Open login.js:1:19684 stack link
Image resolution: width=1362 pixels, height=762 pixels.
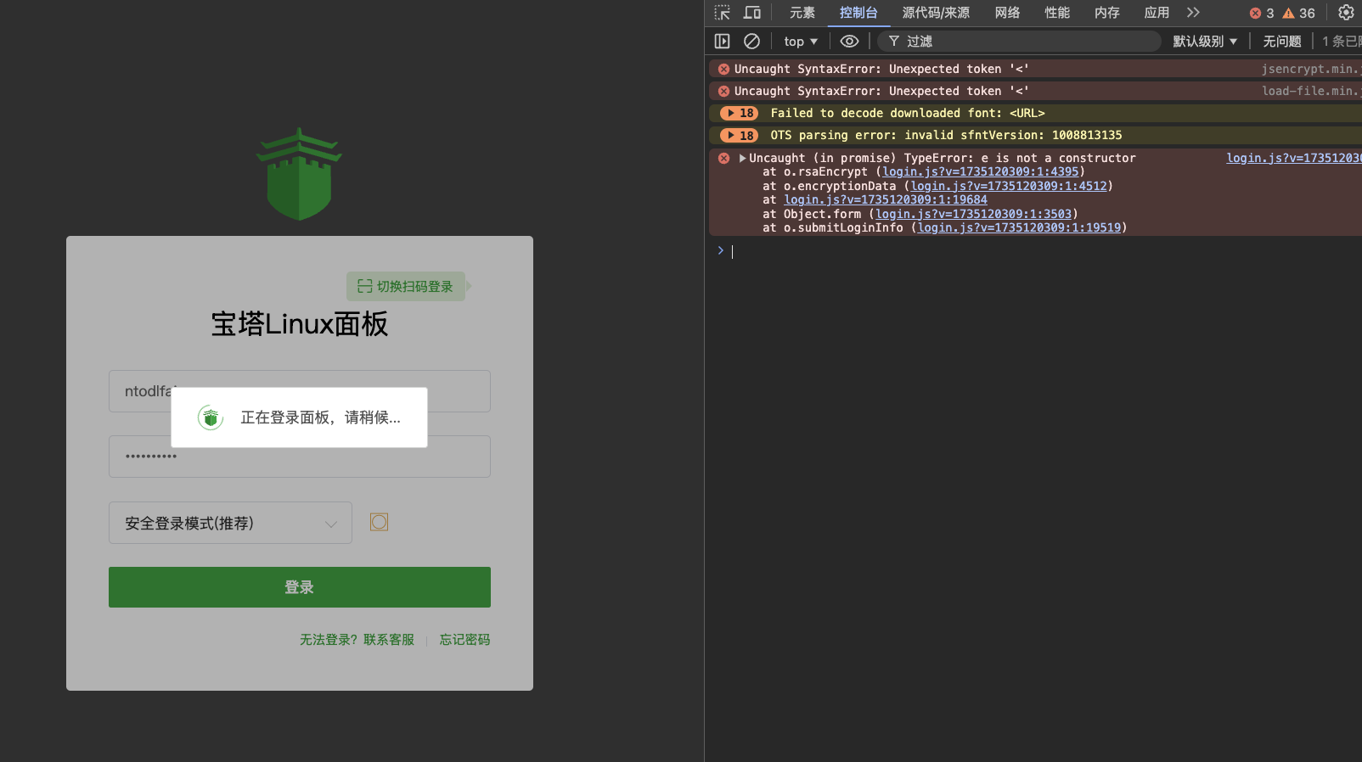886,199
